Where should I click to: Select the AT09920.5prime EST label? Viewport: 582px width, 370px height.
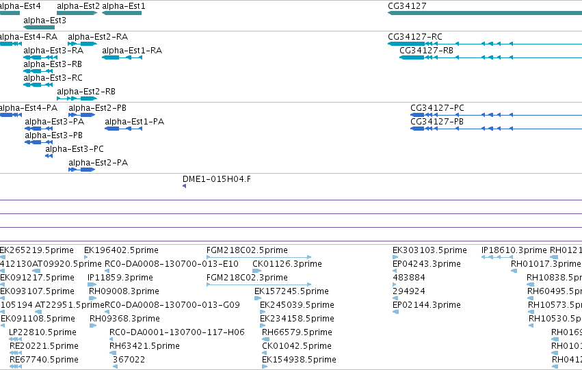(x=67, y=264)
